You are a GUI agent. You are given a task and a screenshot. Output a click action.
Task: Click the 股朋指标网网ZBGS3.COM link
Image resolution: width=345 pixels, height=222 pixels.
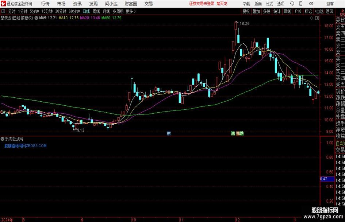click(26, 146)
